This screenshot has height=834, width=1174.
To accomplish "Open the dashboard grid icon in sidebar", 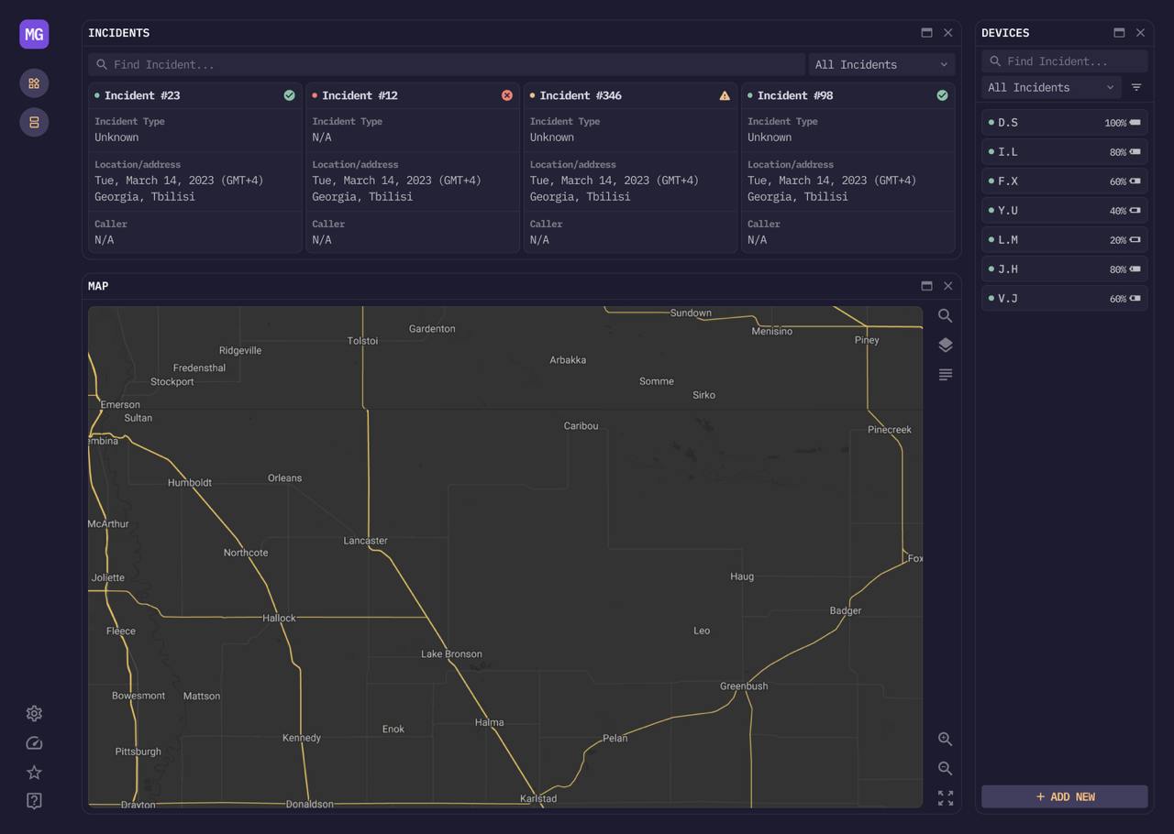I will (34, 83).
